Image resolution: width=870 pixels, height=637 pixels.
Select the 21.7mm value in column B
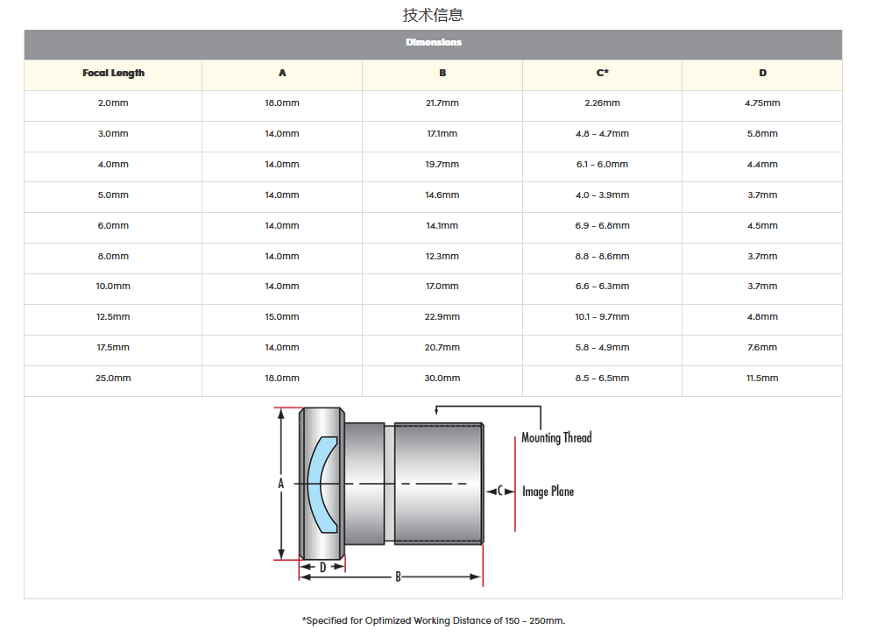[x=442, y=103]
